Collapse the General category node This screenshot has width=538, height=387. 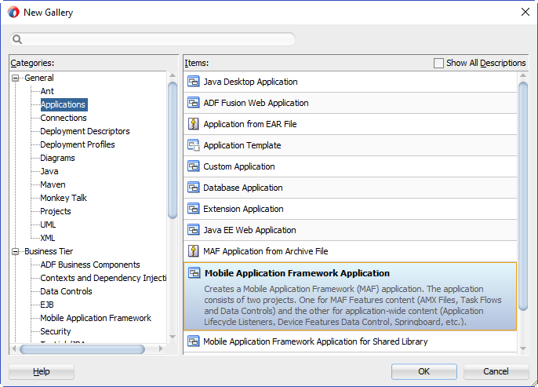coord(15,78)
